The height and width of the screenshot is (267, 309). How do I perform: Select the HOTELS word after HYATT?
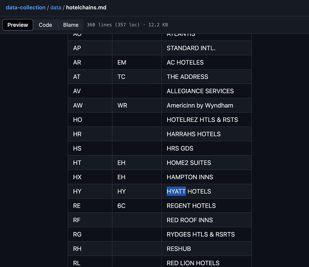tap(199, 191)
